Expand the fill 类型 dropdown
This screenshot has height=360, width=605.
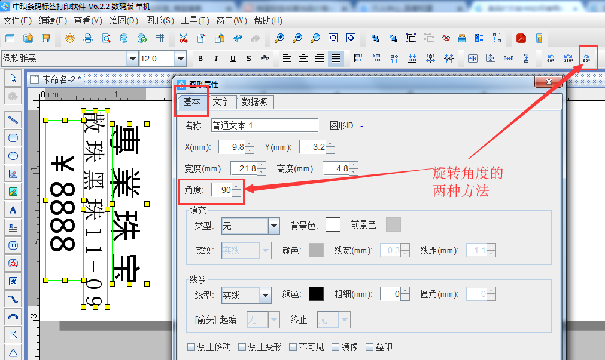273,226
